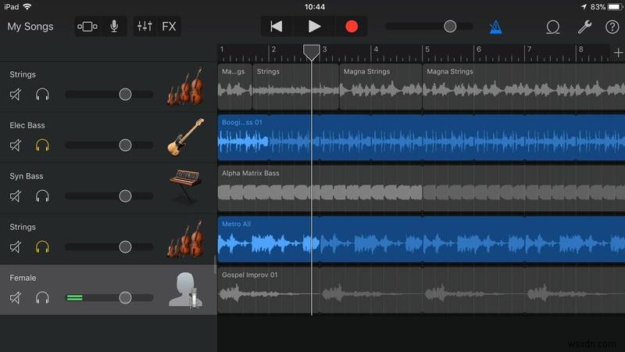Open My Songs browser
The image size is (625, 352).
coord(30,27)
